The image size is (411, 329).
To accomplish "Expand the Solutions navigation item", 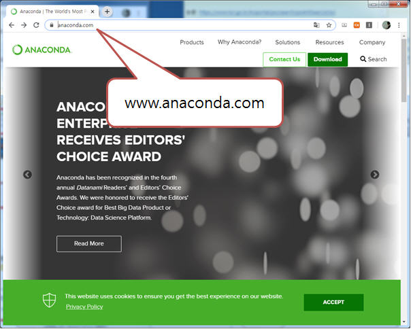I will click(x=288, y=42).
